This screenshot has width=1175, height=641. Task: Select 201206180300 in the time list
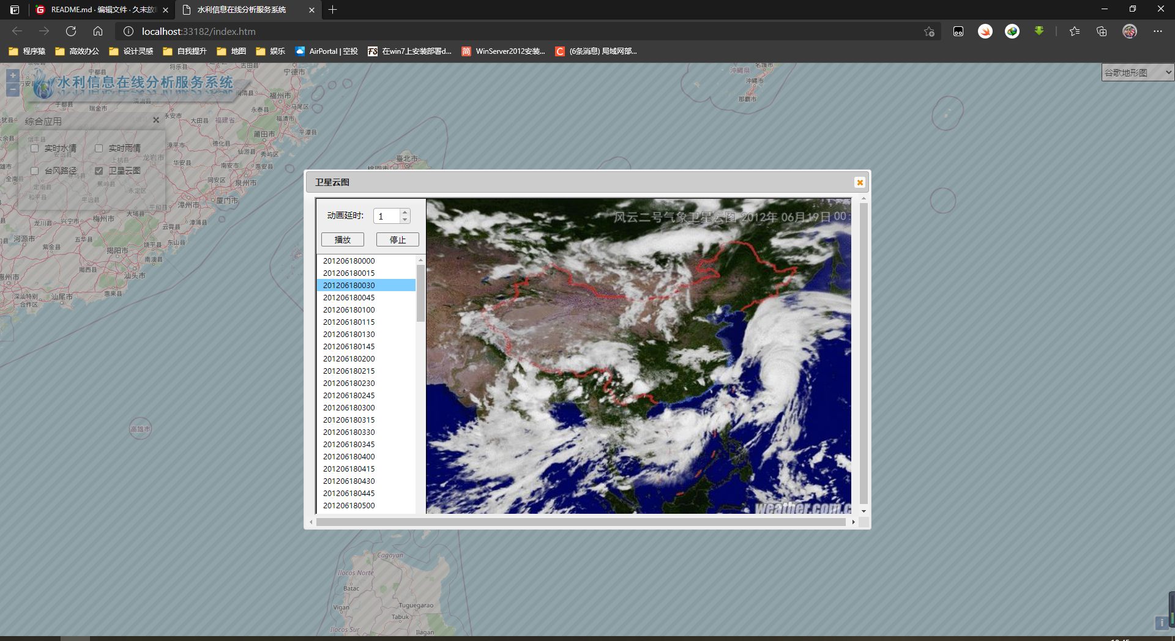(366, 407)
